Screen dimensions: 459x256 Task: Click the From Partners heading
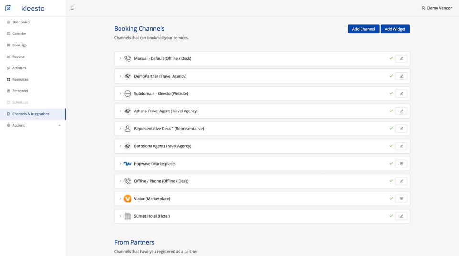[x=134, y=242]
